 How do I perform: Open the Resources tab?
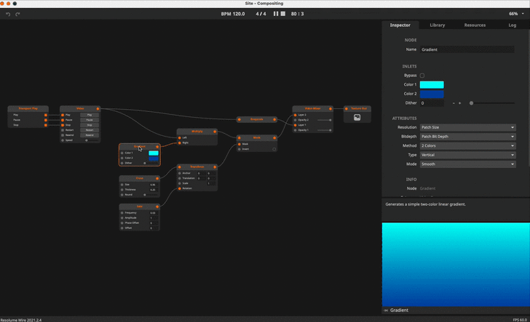(475, 25)
